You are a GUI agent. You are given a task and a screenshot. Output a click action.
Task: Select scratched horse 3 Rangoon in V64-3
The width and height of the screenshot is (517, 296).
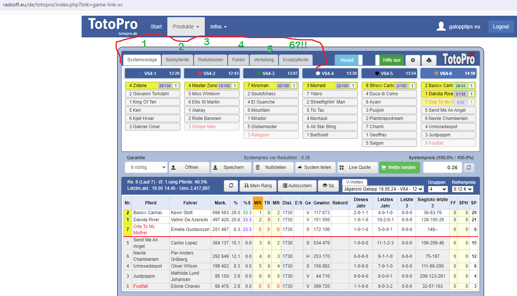271,135
